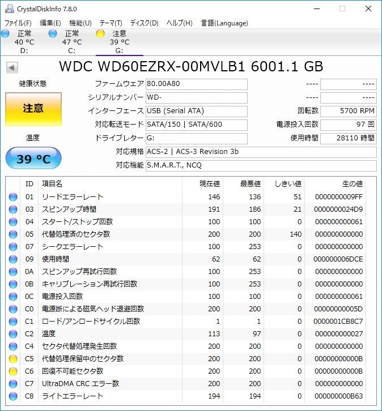Click the 電源投入回数 value 97 回
Viewport: 382px width, 411px height.
point(349,125)
